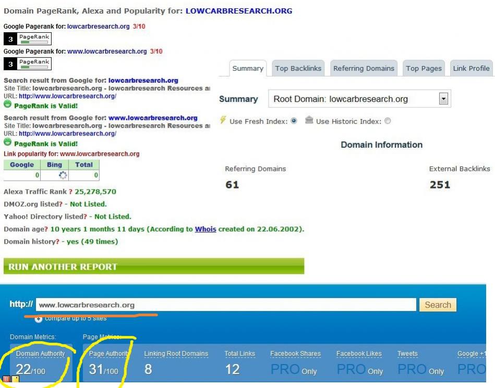This screenshot has width=495, height=388.
Task: Click the Google column header
Action: tap(22, 165)
